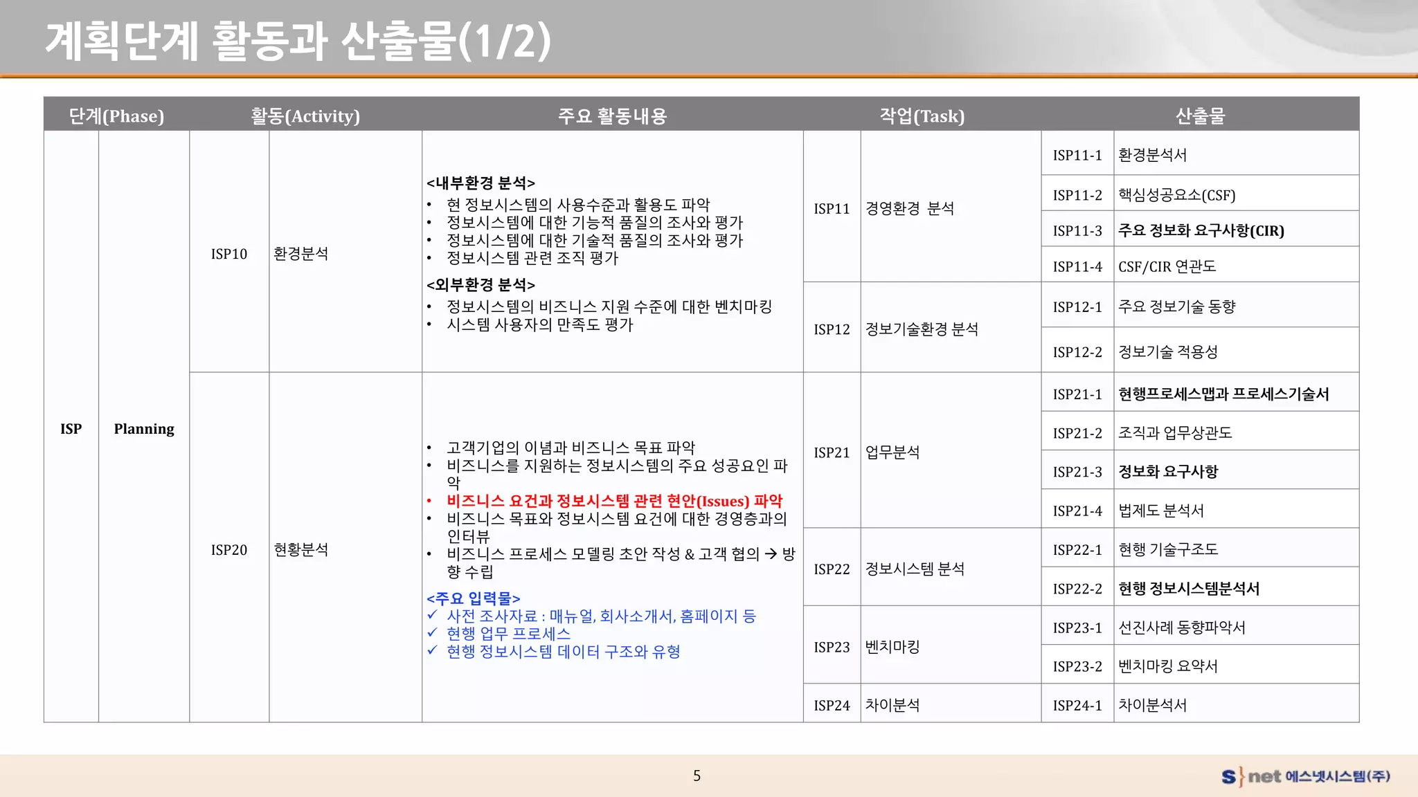Click the 조직과 업무상관도 output cell

coord(1237,432)
